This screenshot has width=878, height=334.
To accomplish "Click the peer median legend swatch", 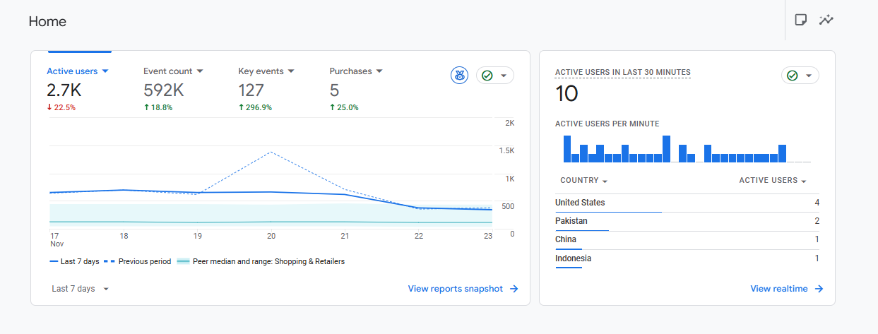I will pyautogui.click(x=183, y=261).
